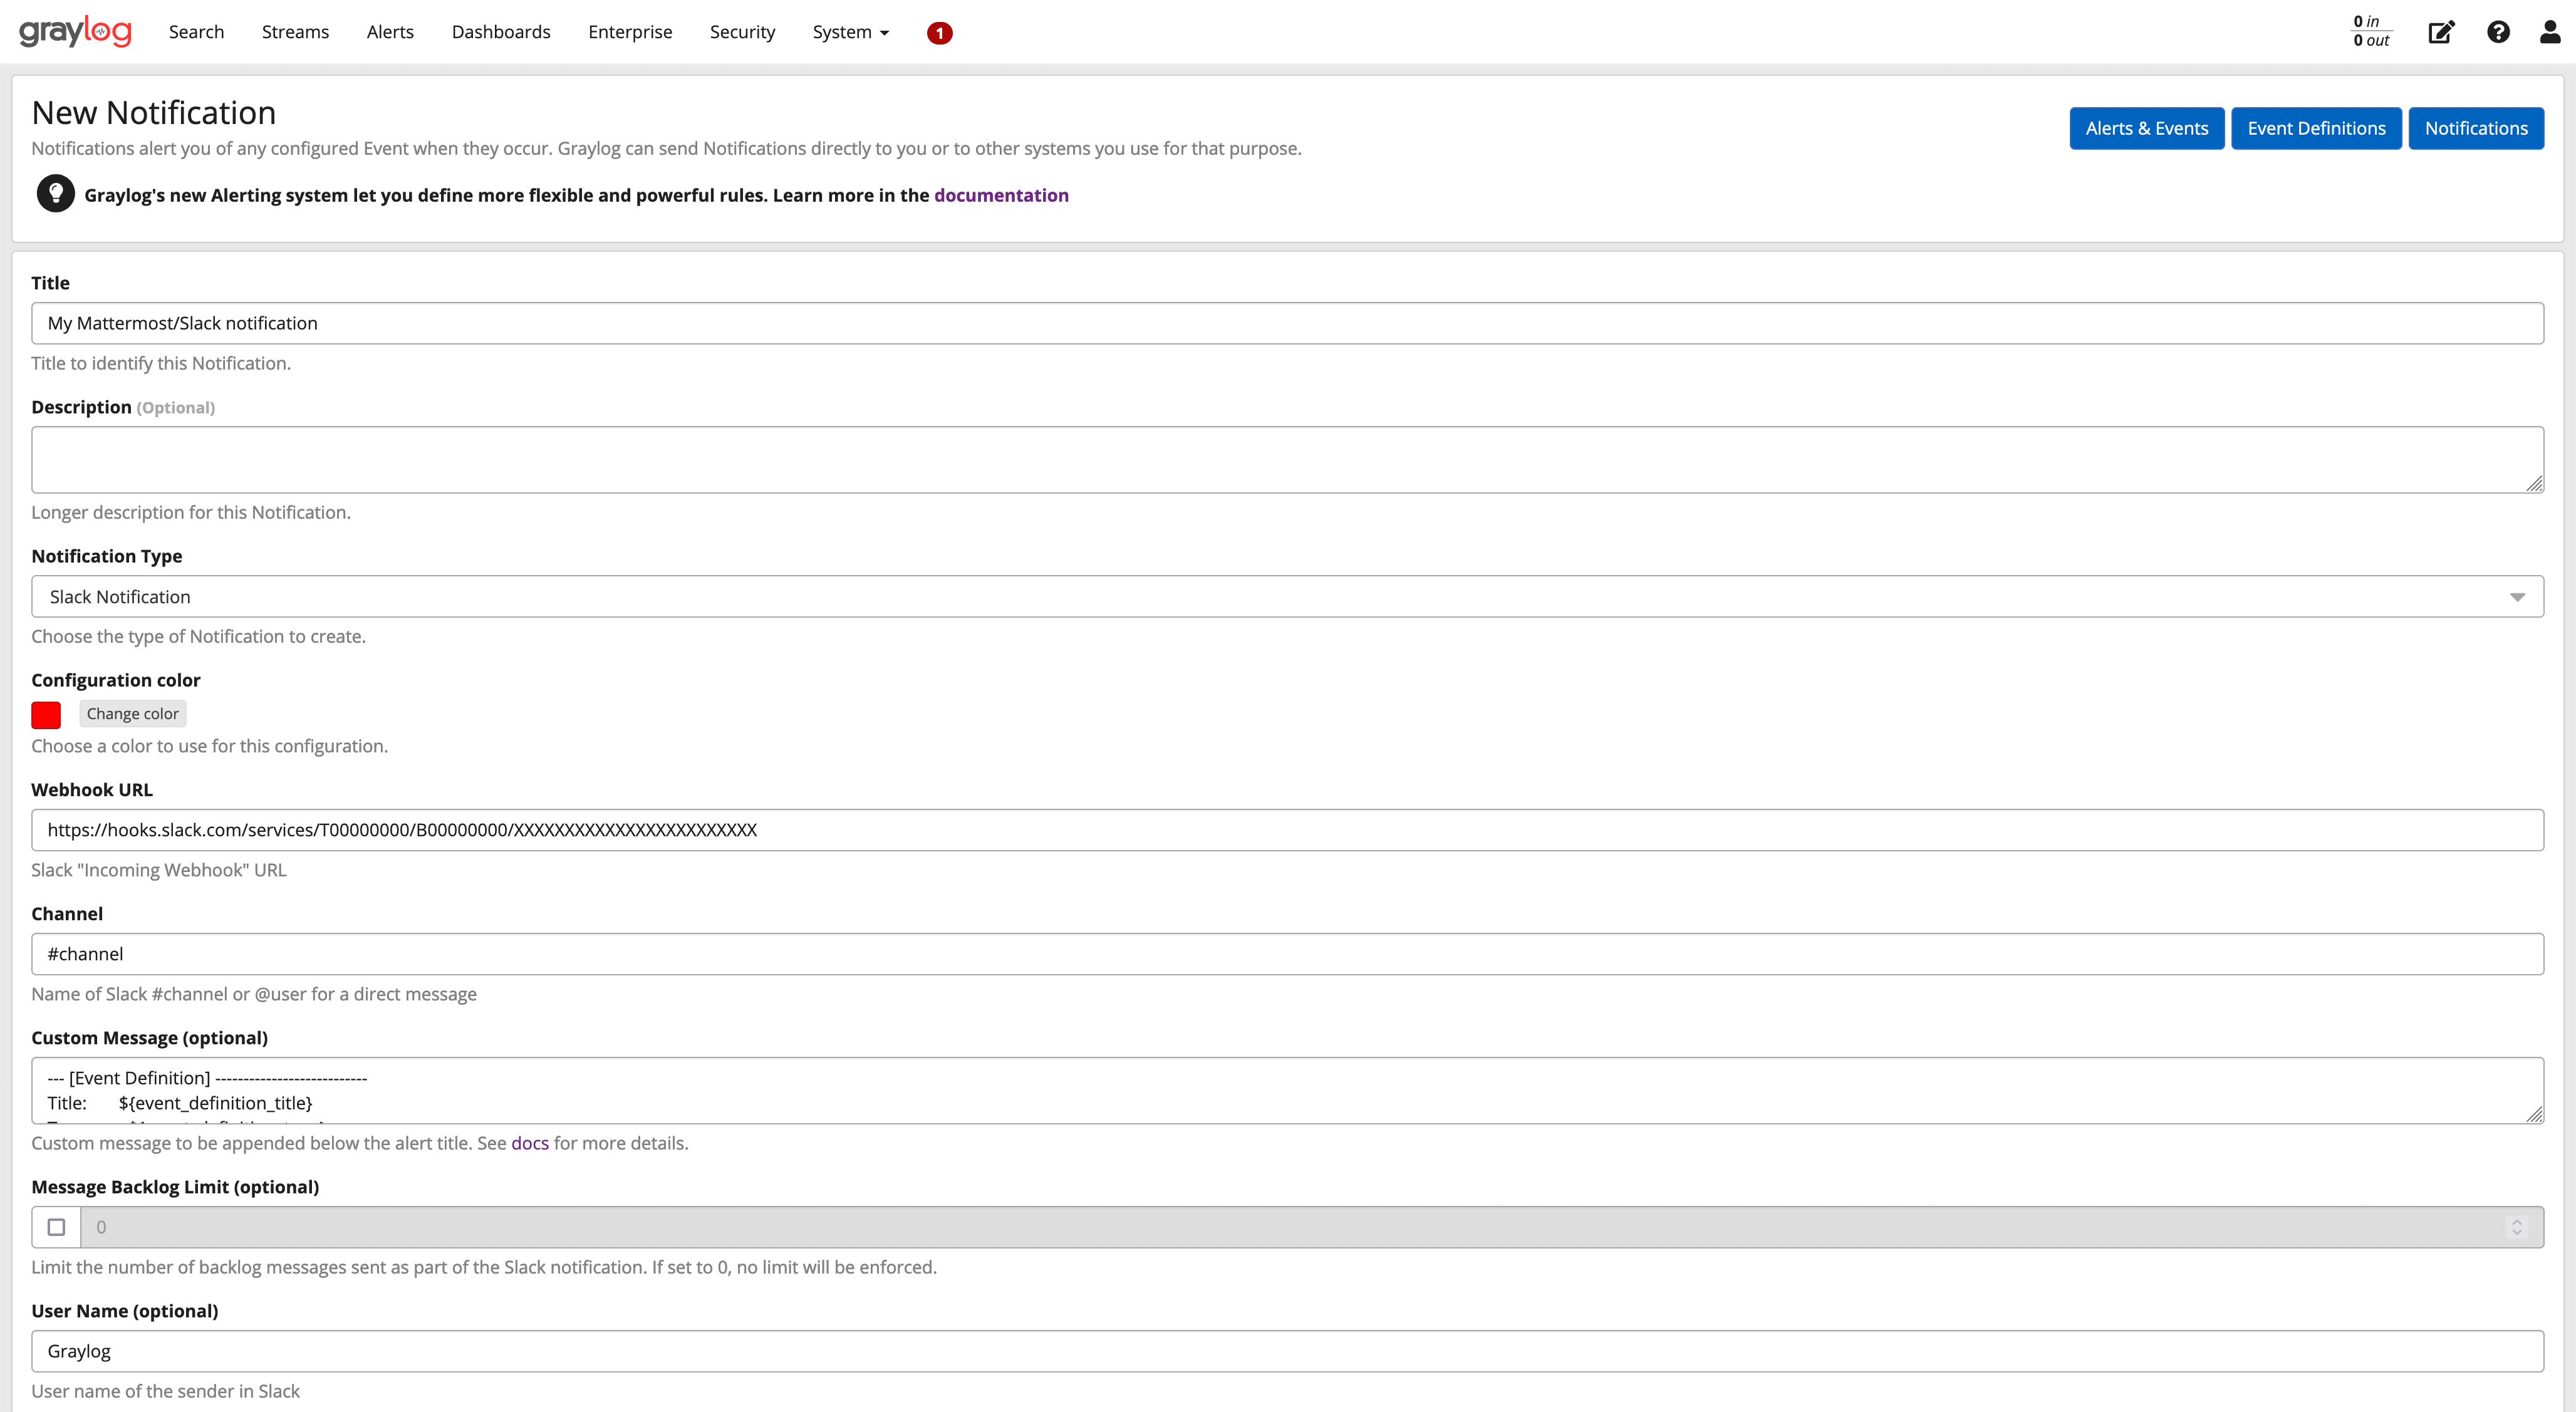Follow the documentation link

point(1001,195)
